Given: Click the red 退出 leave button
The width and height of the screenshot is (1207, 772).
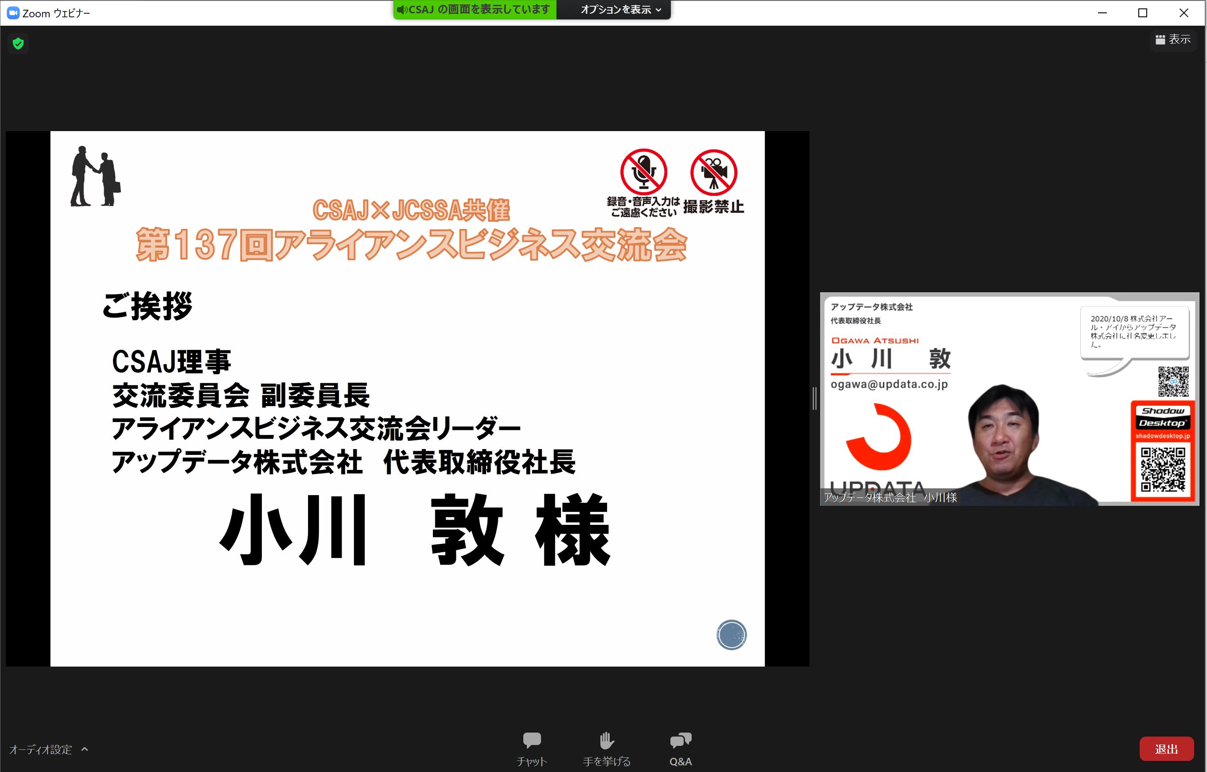Looking at the screenshot, I should click(1166, 749).
